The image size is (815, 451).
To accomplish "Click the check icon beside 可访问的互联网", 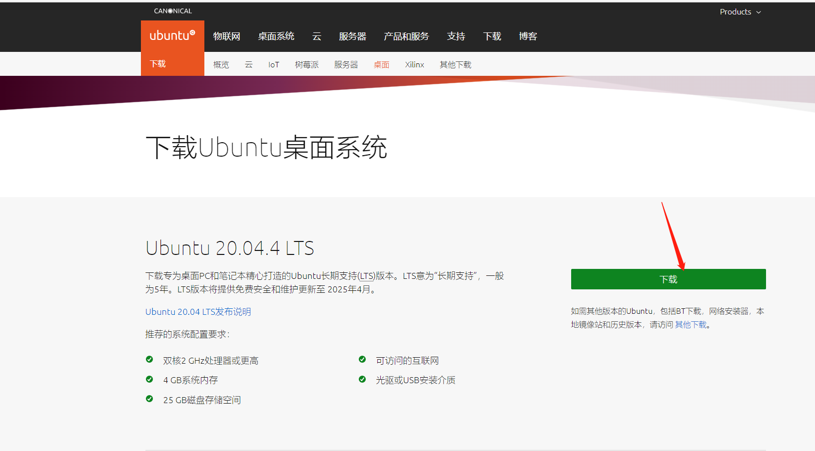I will [x=362, y=360].
